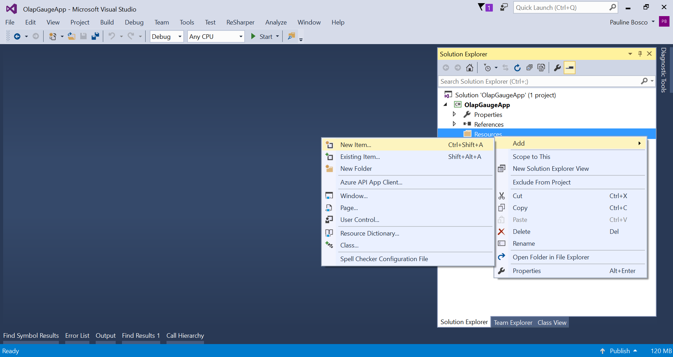Click the Solution Explorer Properties wrench icon
Viewport: 673px width, 357px height.
coord(557,68)
